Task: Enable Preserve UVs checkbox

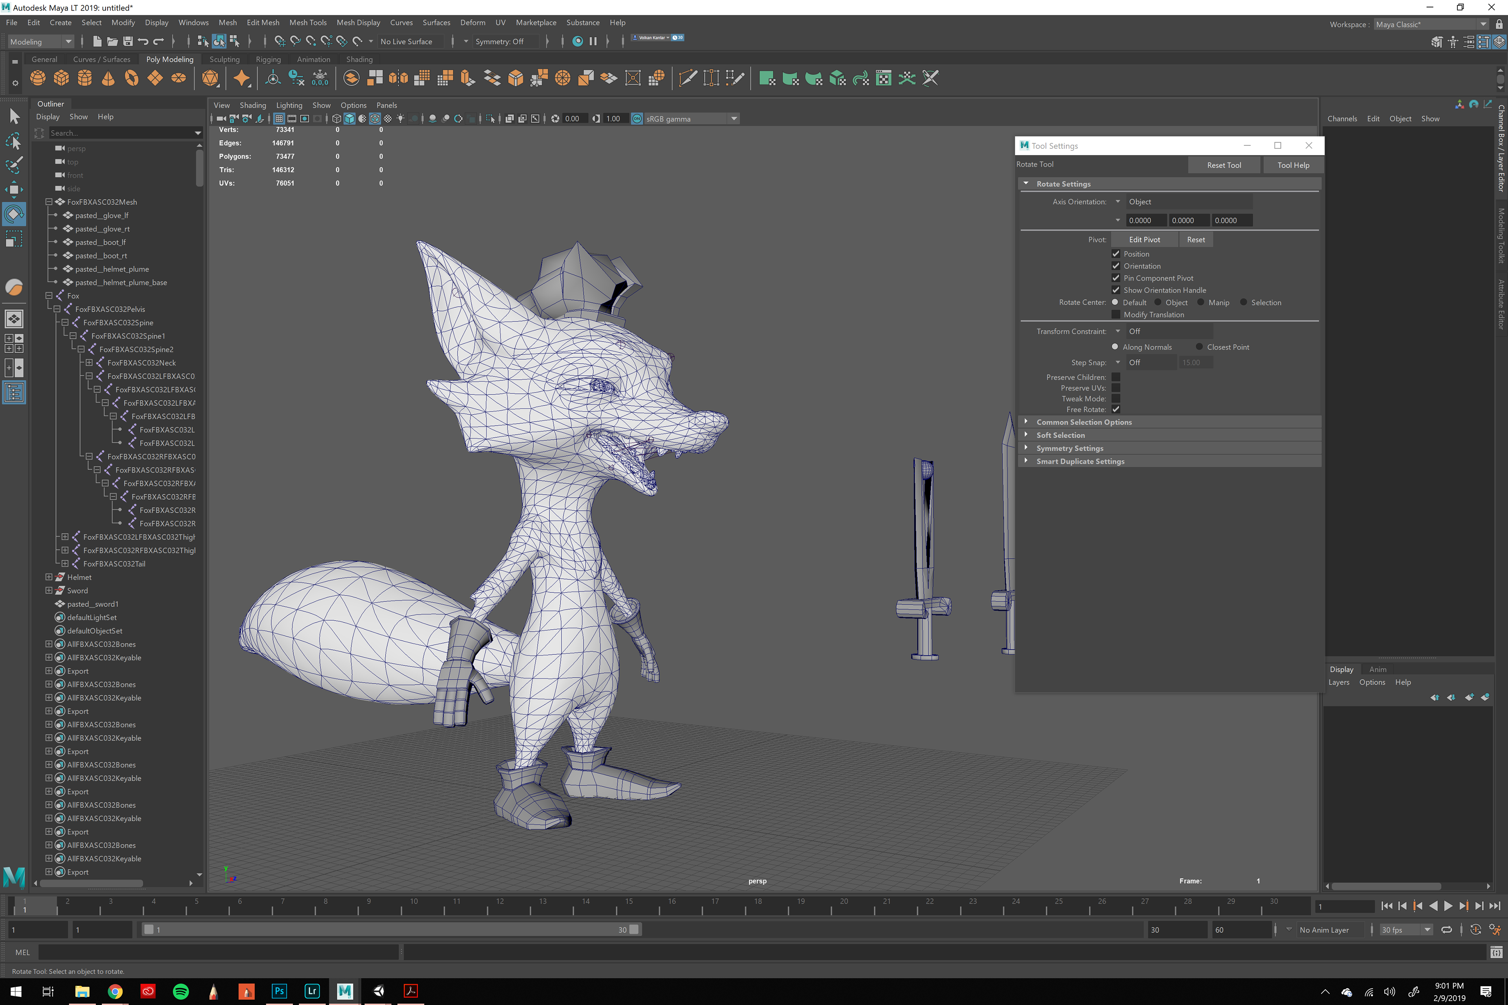Action: pos(1116,388)
